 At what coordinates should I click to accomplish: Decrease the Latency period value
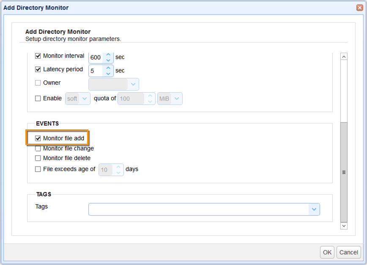(107, 73)
